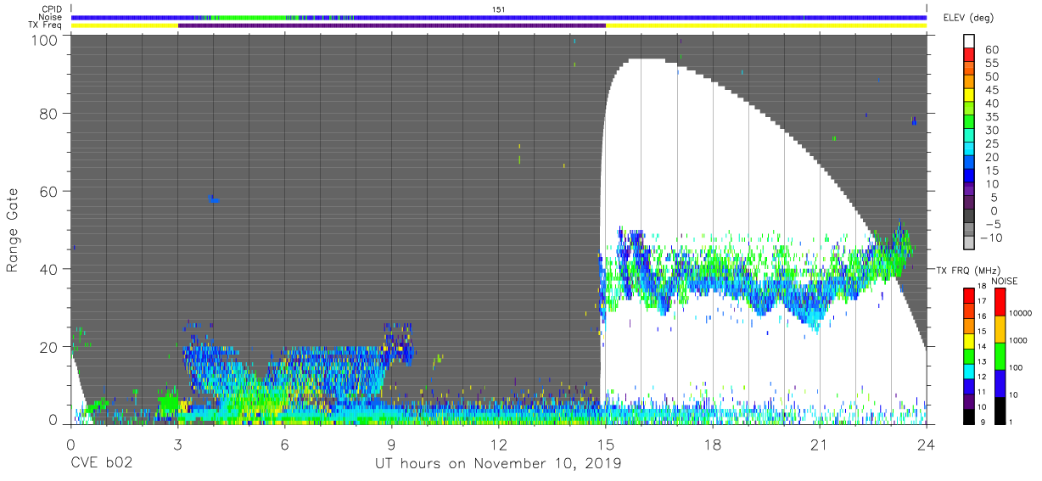Click the UT hours on November 10, 2019 title
1042x481 pixels.
(x=498, y=464)
